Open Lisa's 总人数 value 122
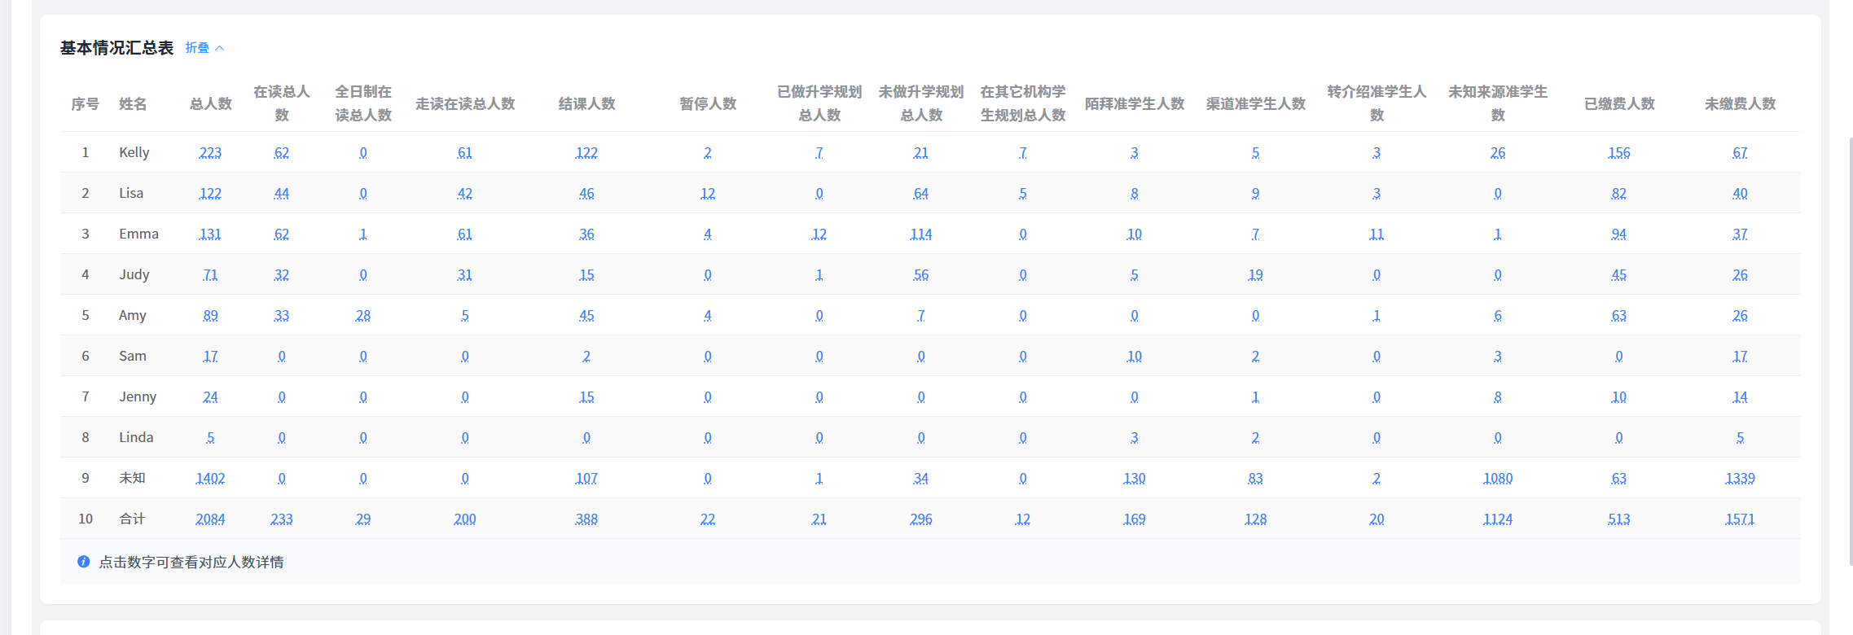This screenshot has width=1853, height=635. click(210, 193)
